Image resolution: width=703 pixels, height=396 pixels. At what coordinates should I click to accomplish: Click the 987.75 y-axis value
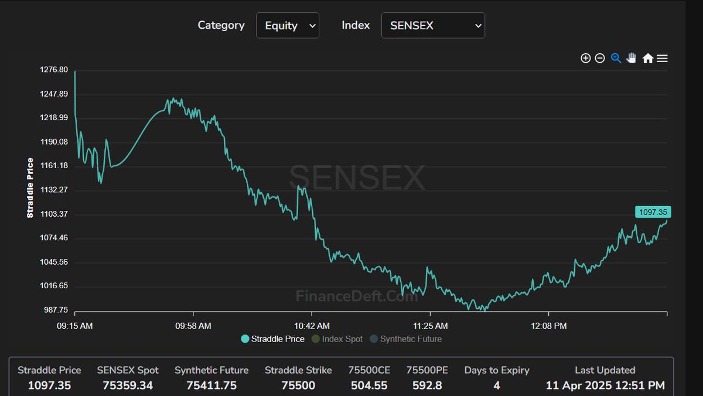pyautogui.click(x=57, y=310)
